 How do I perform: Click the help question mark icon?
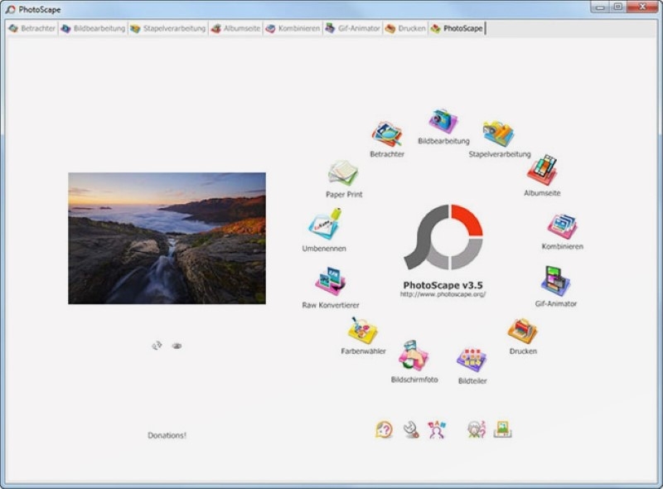382,428
